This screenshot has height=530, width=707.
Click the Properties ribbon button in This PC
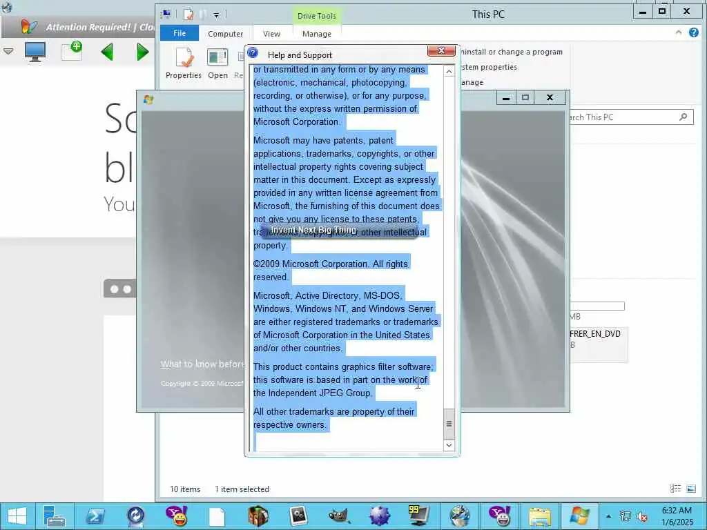pyautogui.click(x=183, y=63)
